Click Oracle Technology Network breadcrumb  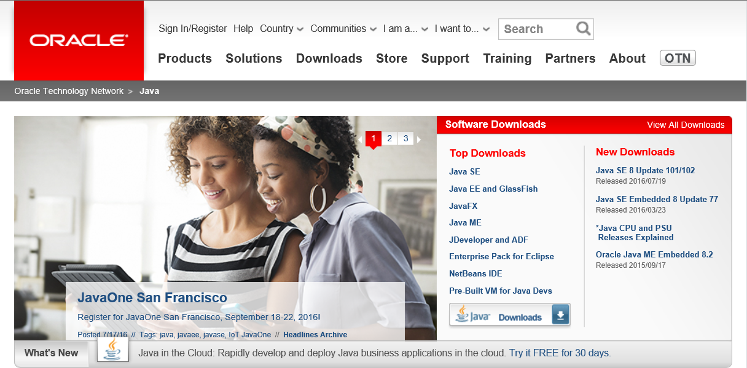pyautogui.click(x=69, y=91)
